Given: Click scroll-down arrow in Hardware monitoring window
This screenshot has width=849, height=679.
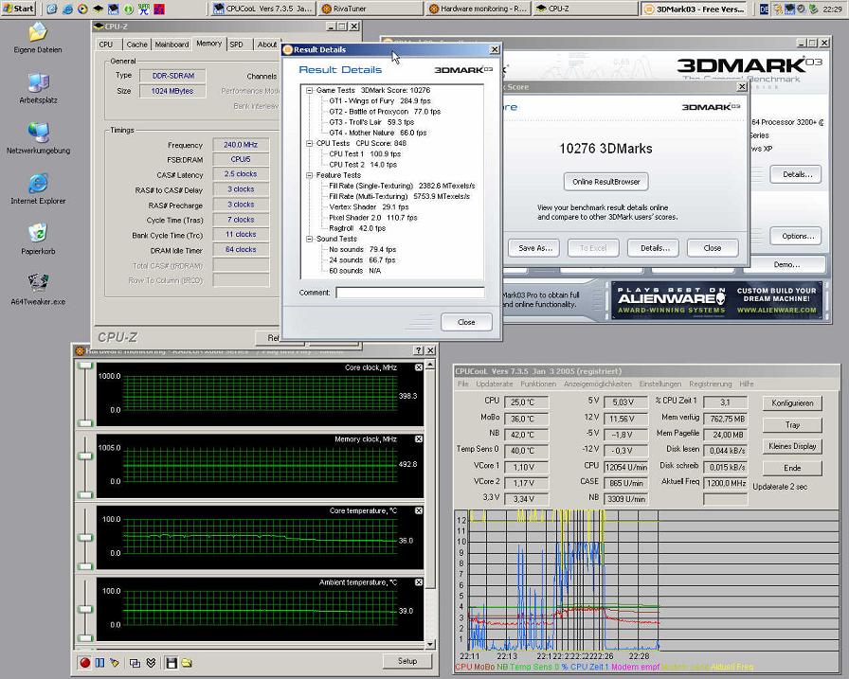Looking at the screenshot, I should tap(430, 644).
